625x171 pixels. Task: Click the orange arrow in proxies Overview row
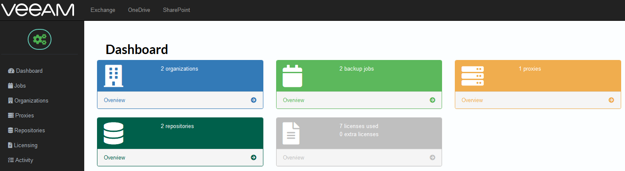click(611, 100)
